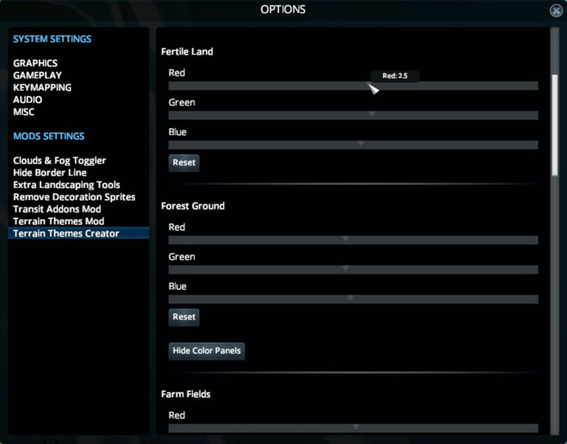Select Terrain Themes Creator entry
The width and height of the screenshot is (567, 444).
(x=66, y=233)
